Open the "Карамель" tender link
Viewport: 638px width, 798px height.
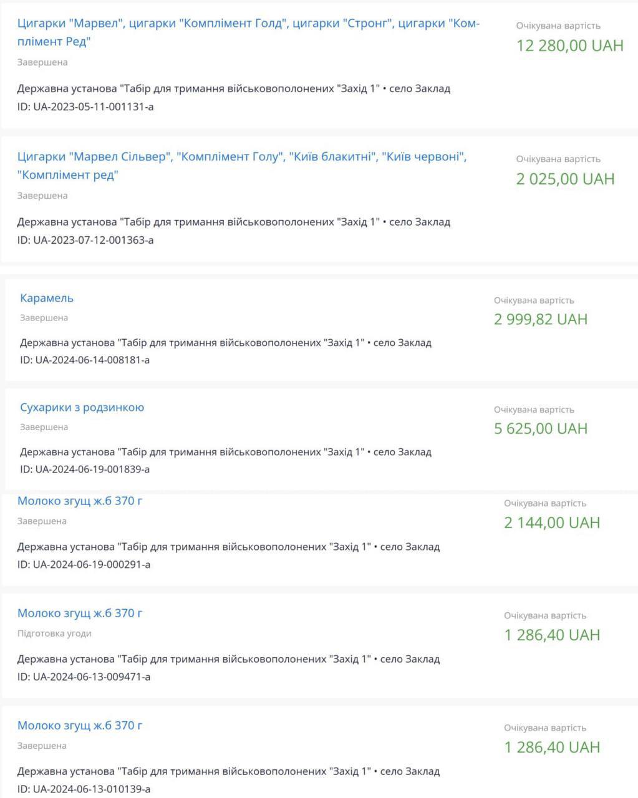(x=47, y=298)
